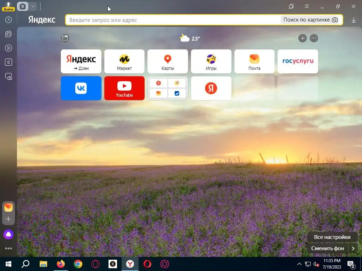Open the Windows Start menu

(8, 264)
